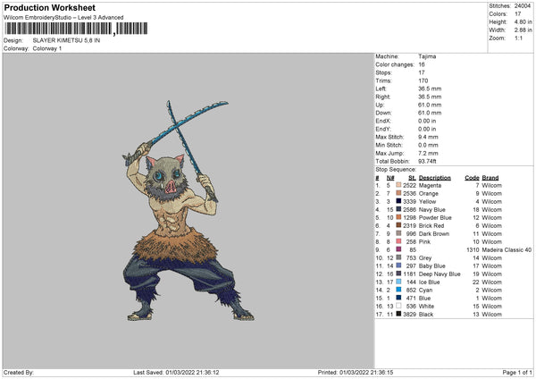Viewport: 536px width, 379px height.
Task: Select the Width value '2.88 in'
Action: 523,30
